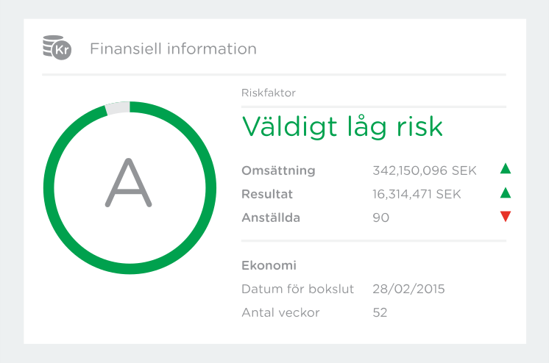Click the Ekonomi section heading
Screen dimensions: 549x363
[269, 265]
